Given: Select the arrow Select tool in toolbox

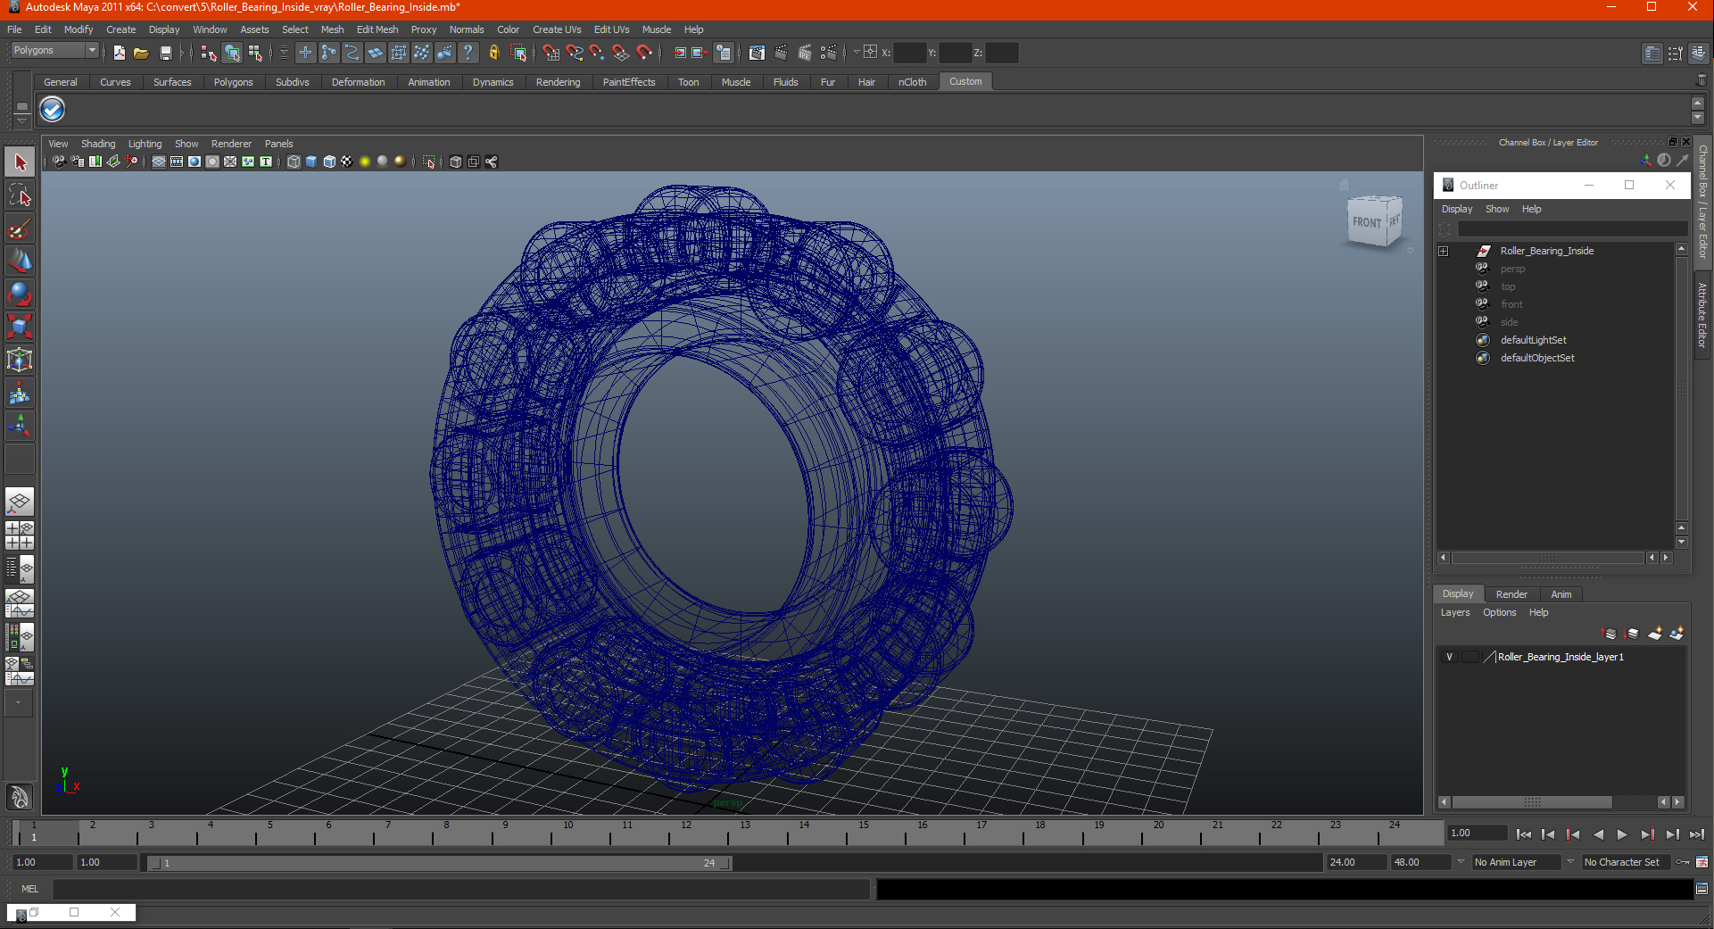Looking at the screenshot, I should (x=20, y=162).
